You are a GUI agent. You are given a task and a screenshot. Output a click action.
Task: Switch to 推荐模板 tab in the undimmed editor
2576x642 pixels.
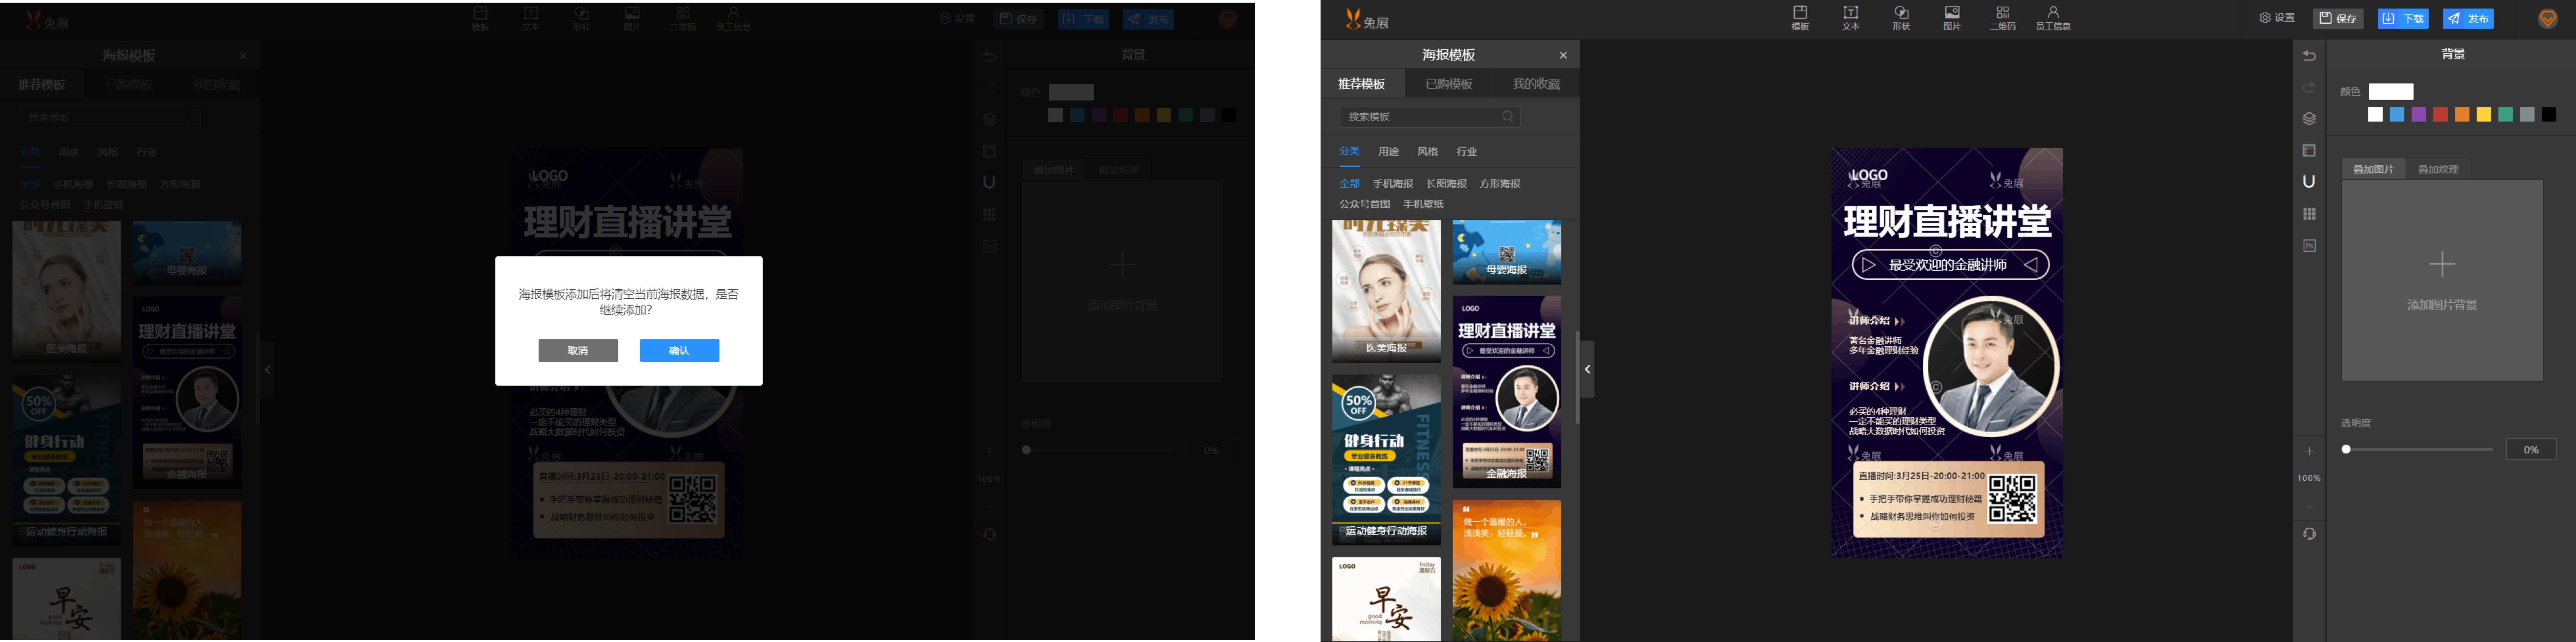1362,84
